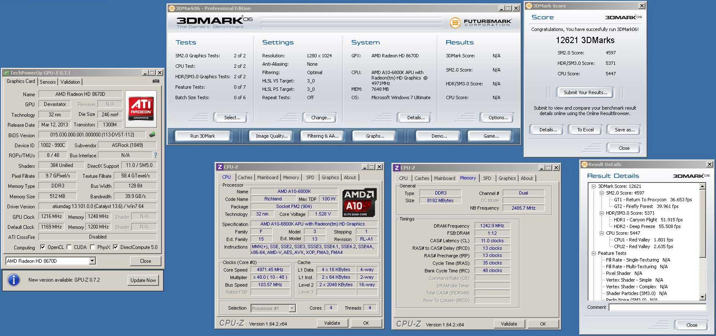This screenshot has height=336, width=716.
Task: Switch to the Sensors tab in GPU-Z
Action: coord(48,82)
